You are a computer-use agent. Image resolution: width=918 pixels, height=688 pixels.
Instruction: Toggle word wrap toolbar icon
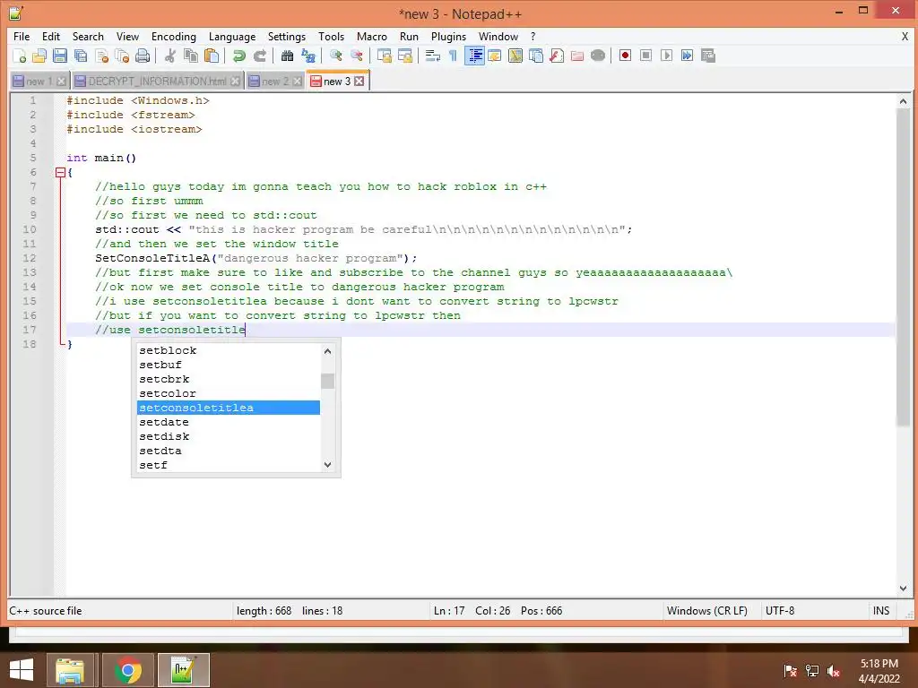[x=433, y=56]
